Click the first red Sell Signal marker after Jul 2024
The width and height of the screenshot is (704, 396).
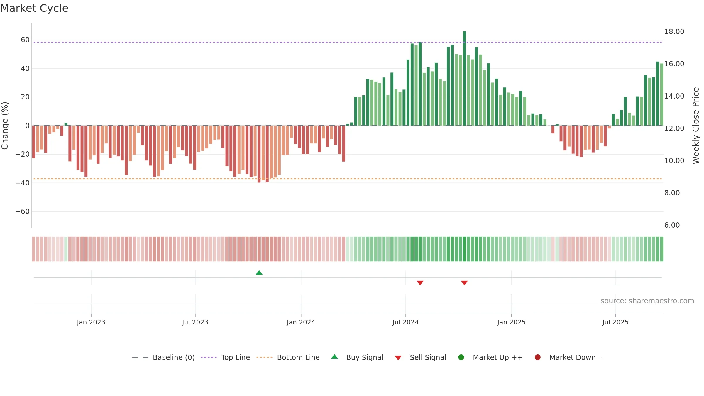pos(420,283)
